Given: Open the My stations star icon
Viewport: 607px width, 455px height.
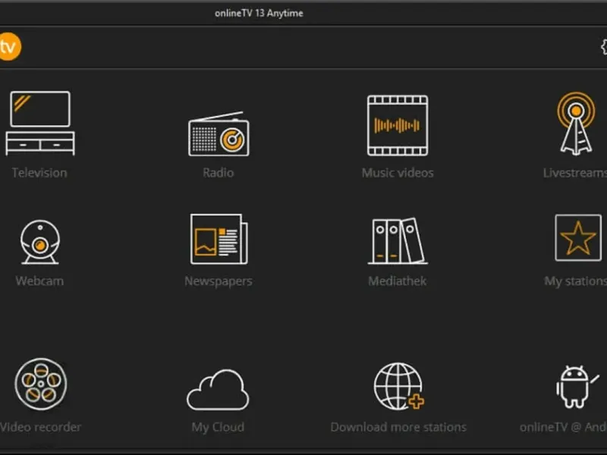Looking at the screenshot, I should [x=578, y=238].
